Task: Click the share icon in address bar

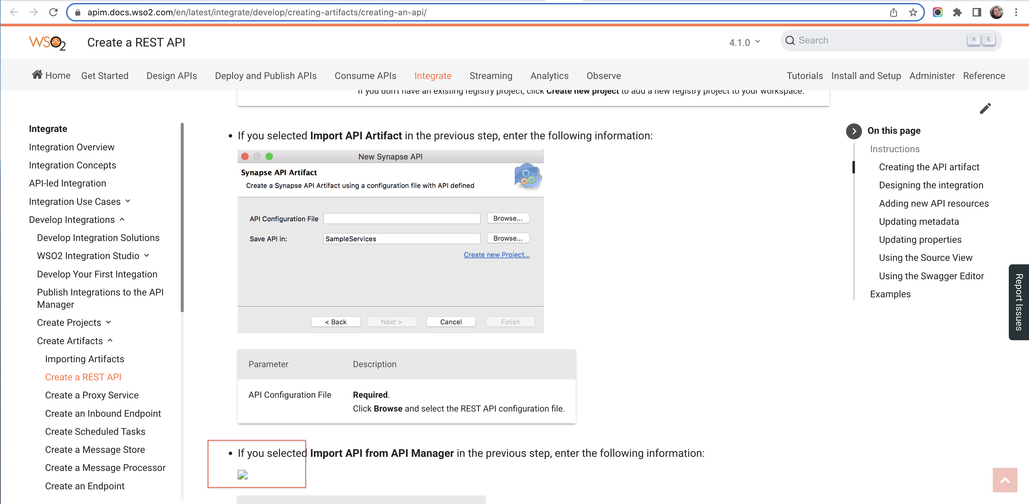Action: point(893,12)
